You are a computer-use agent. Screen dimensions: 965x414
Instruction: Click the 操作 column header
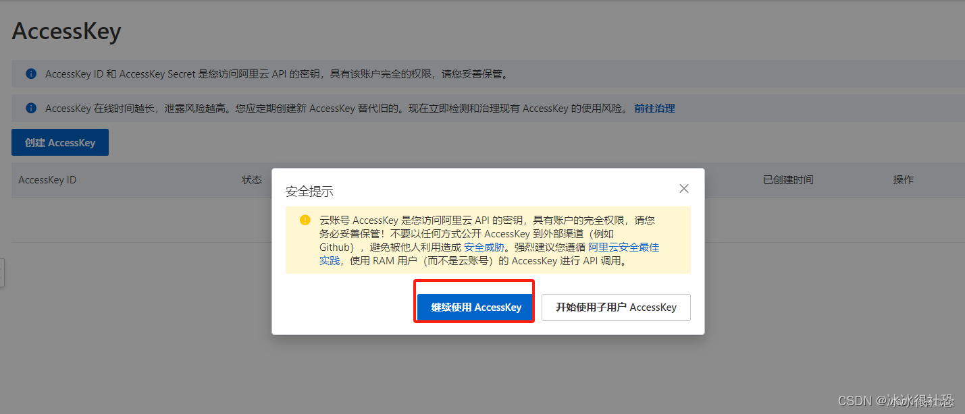[903, 180]
